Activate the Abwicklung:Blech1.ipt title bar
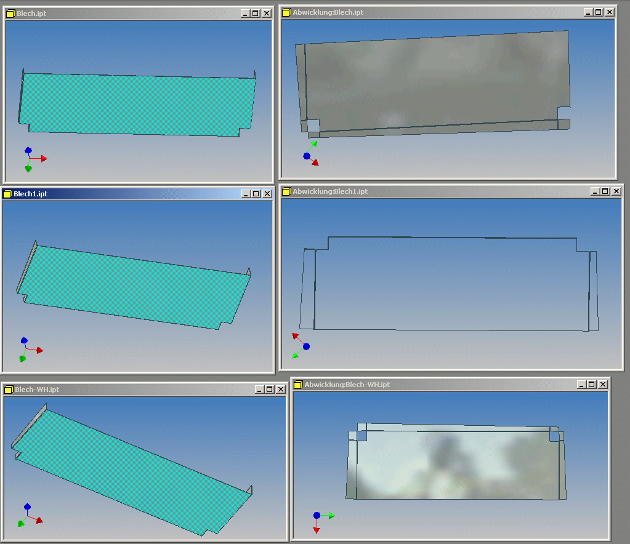The image size is (630, 544). tap(451, 191)
